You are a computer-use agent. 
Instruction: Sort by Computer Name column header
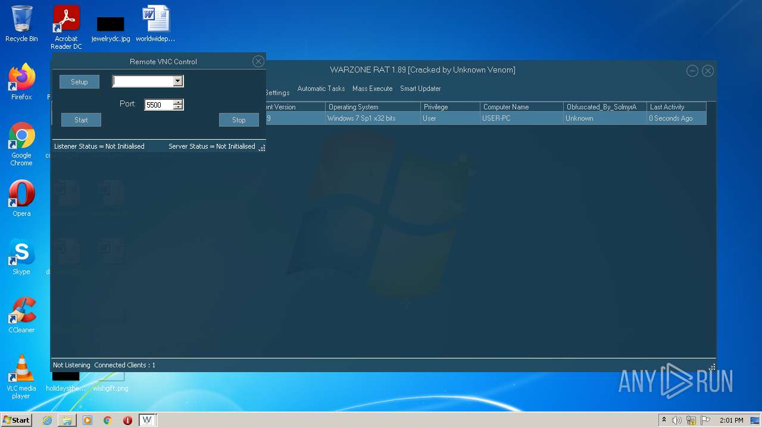(x=522, y=107)
